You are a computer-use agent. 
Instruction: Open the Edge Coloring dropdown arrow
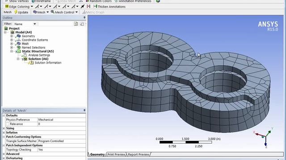point(32,7)
